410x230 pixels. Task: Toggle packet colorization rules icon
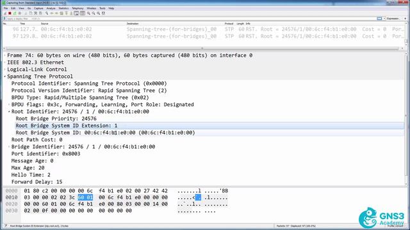point(82,13)
